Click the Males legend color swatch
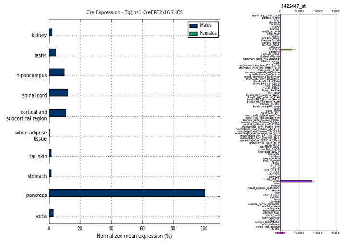340x244 pixels. (194, 26)
